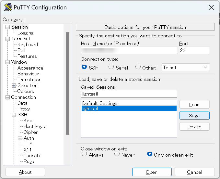
Task: Close the PuTTY Configuration window
Action: pos(211,7)
